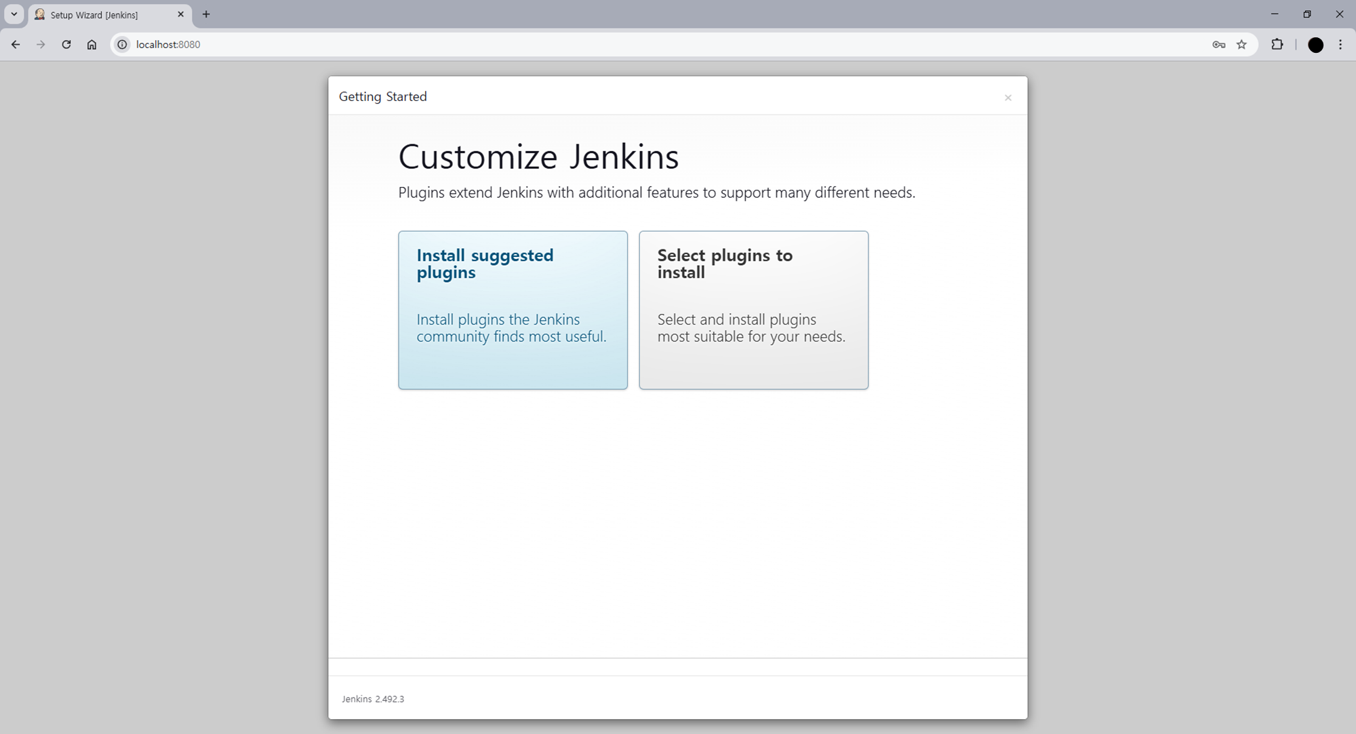Click the Customize Jenkins heading

click(538, 157)
